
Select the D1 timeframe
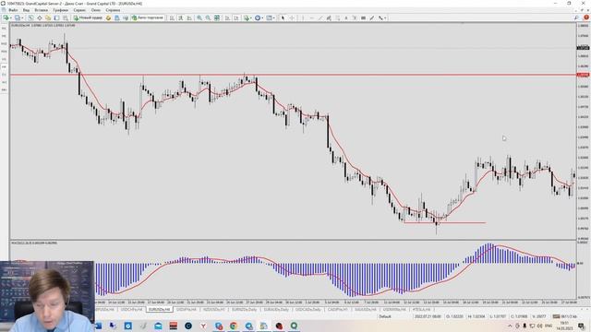(x=4, y=75)
